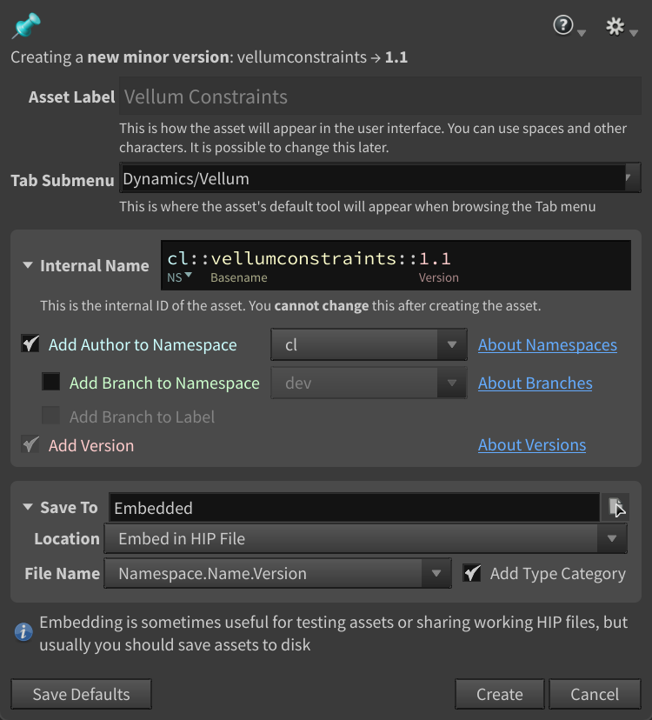652x720 pixels.
Task: Open the About Versions link
Action: (531, 444)
